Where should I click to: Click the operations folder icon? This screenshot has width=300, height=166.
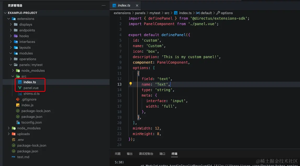16,59
